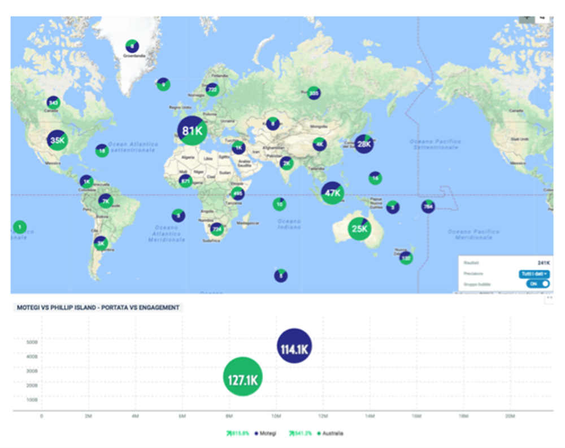Viewport: 565px width, 448px height.
Task: Click the 343 bubble over Canada
Action: click(53, 103)
